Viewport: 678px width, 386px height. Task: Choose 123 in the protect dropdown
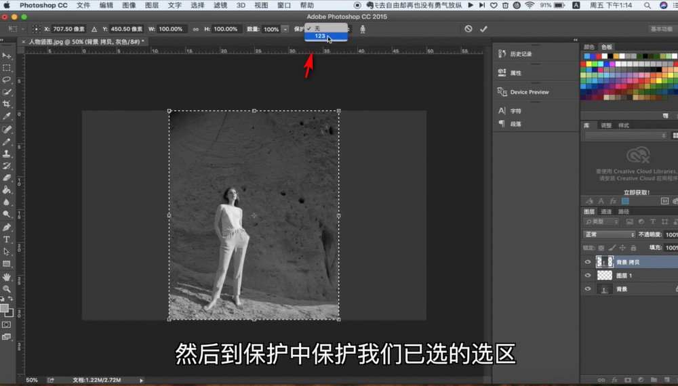[325, 37]
